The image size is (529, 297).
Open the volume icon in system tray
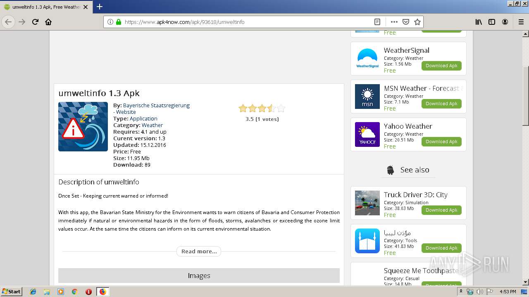pos(479,292)
